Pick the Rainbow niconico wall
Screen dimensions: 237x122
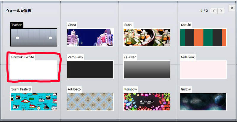pos(147,102)
